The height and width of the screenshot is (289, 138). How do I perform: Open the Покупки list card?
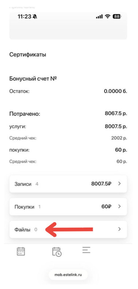click(68, 207)
